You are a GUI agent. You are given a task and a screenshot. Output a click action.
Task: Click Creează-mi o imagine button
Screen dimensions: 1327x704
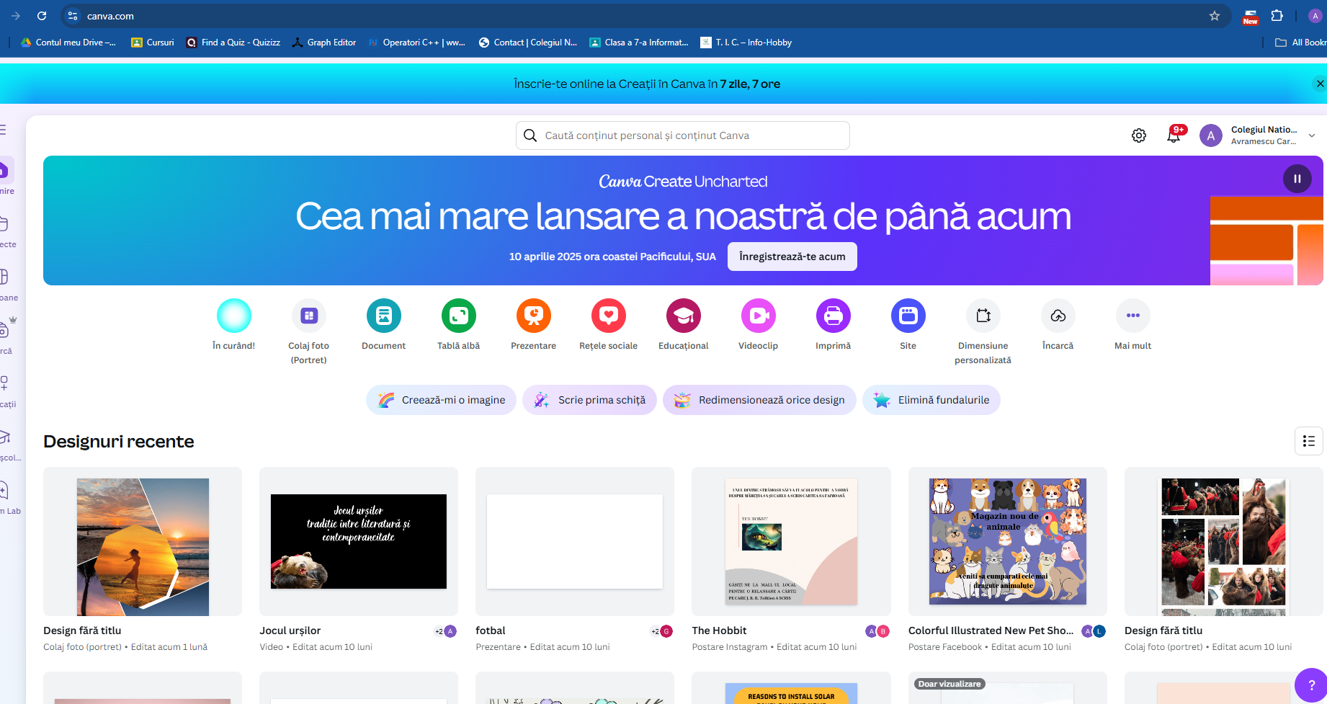(x=441, y=400)
